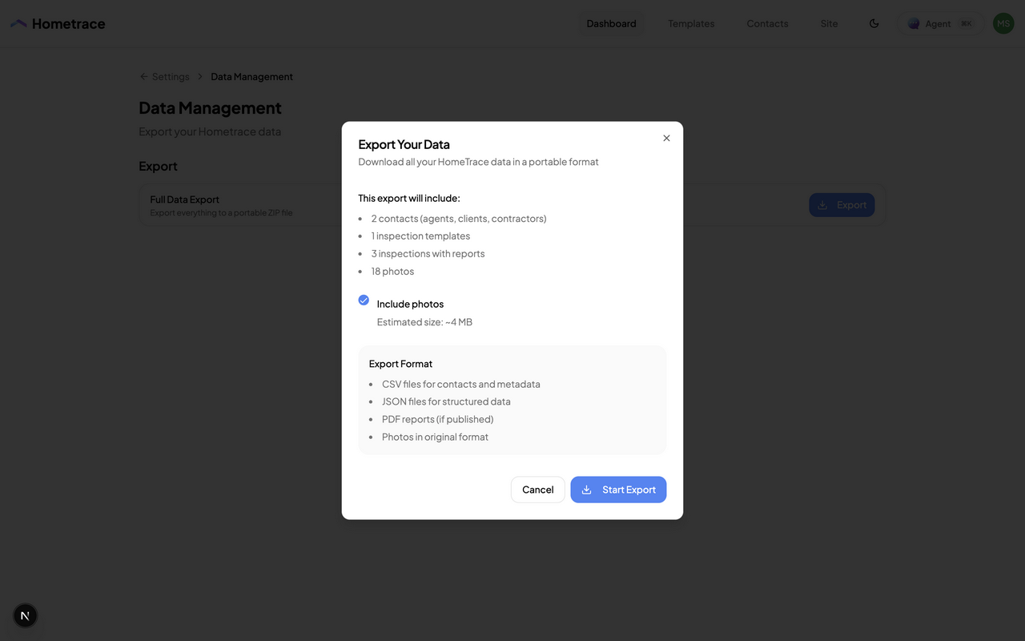Click the Include photos label

pos(410,304)
